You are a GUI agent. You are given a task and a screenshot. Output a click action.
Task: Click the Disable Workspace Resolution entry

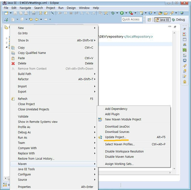[x=134, y=151]
